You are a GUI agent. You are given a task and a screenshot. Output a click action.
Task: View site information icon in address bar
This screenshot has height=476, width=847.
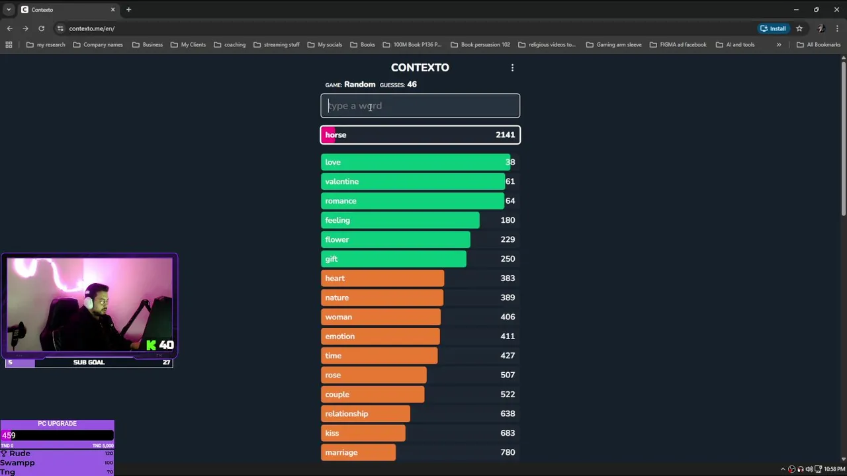(x=60, y=28)
